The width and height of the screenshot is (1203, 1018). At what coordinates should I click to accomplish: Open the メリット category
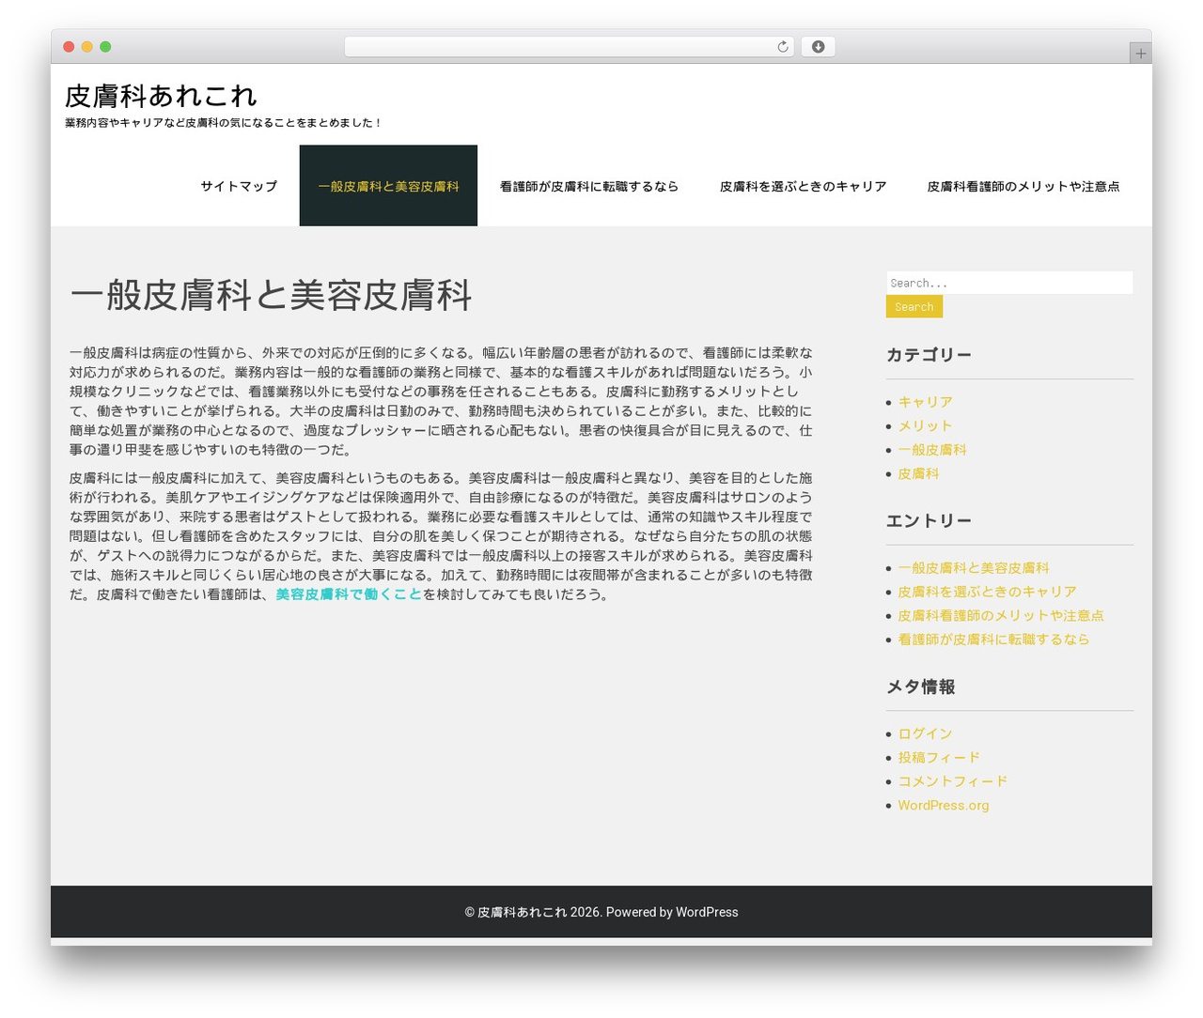tap(925, 426)
